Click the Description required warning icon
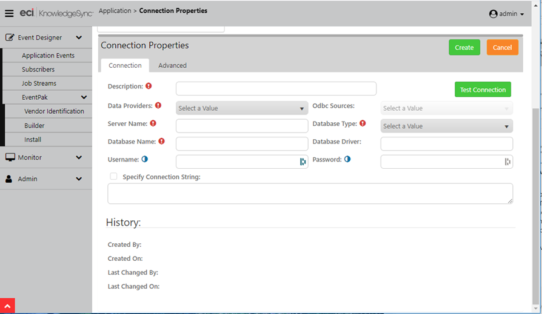The image size is (542, 314). 149,86
